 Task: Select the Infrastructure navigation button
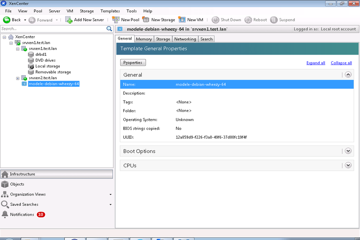(x=57, y=174)
